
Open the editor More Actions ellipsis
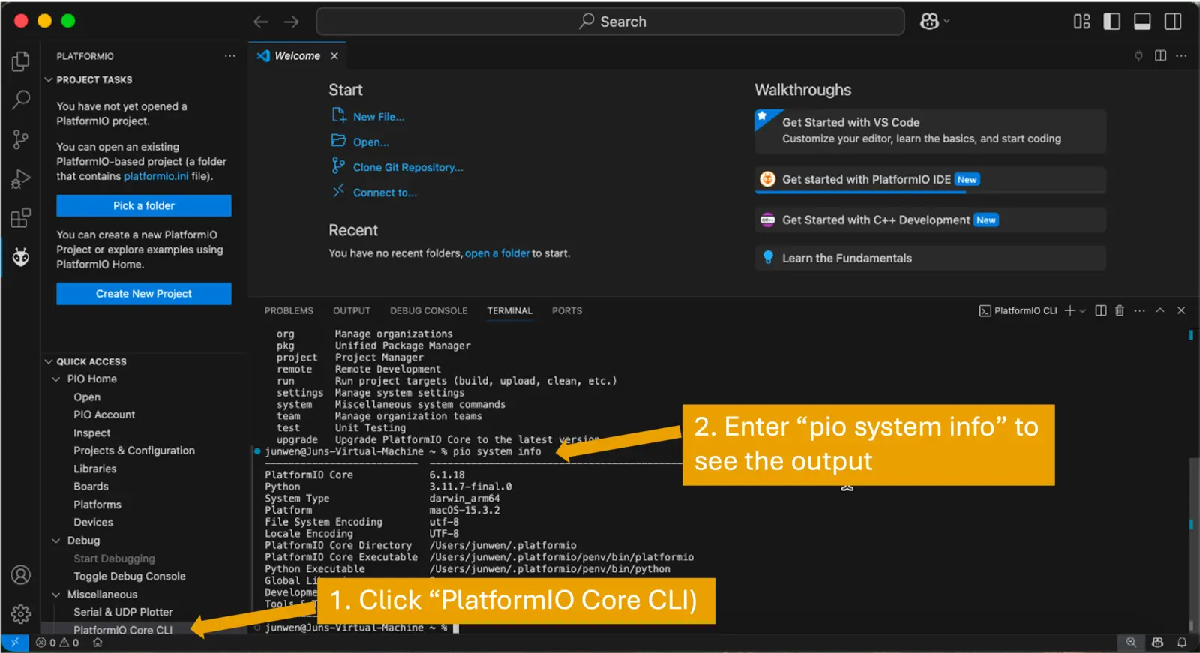[1181, 56]
